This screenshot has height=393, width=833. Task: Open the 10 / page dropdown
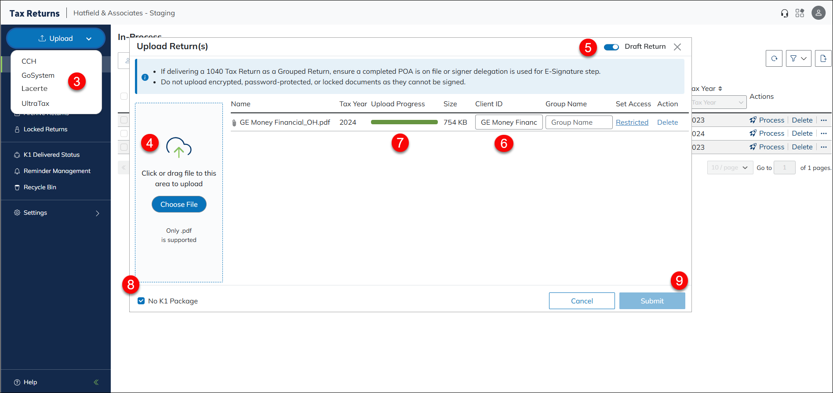click(730, 168)
